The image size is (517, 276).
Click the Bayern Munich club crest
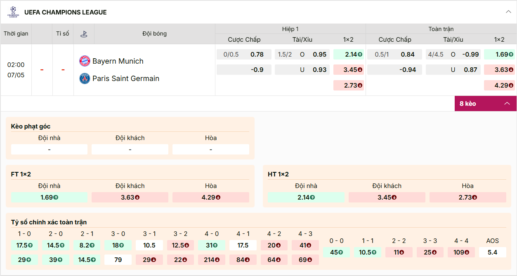click(x=85, y=61)
